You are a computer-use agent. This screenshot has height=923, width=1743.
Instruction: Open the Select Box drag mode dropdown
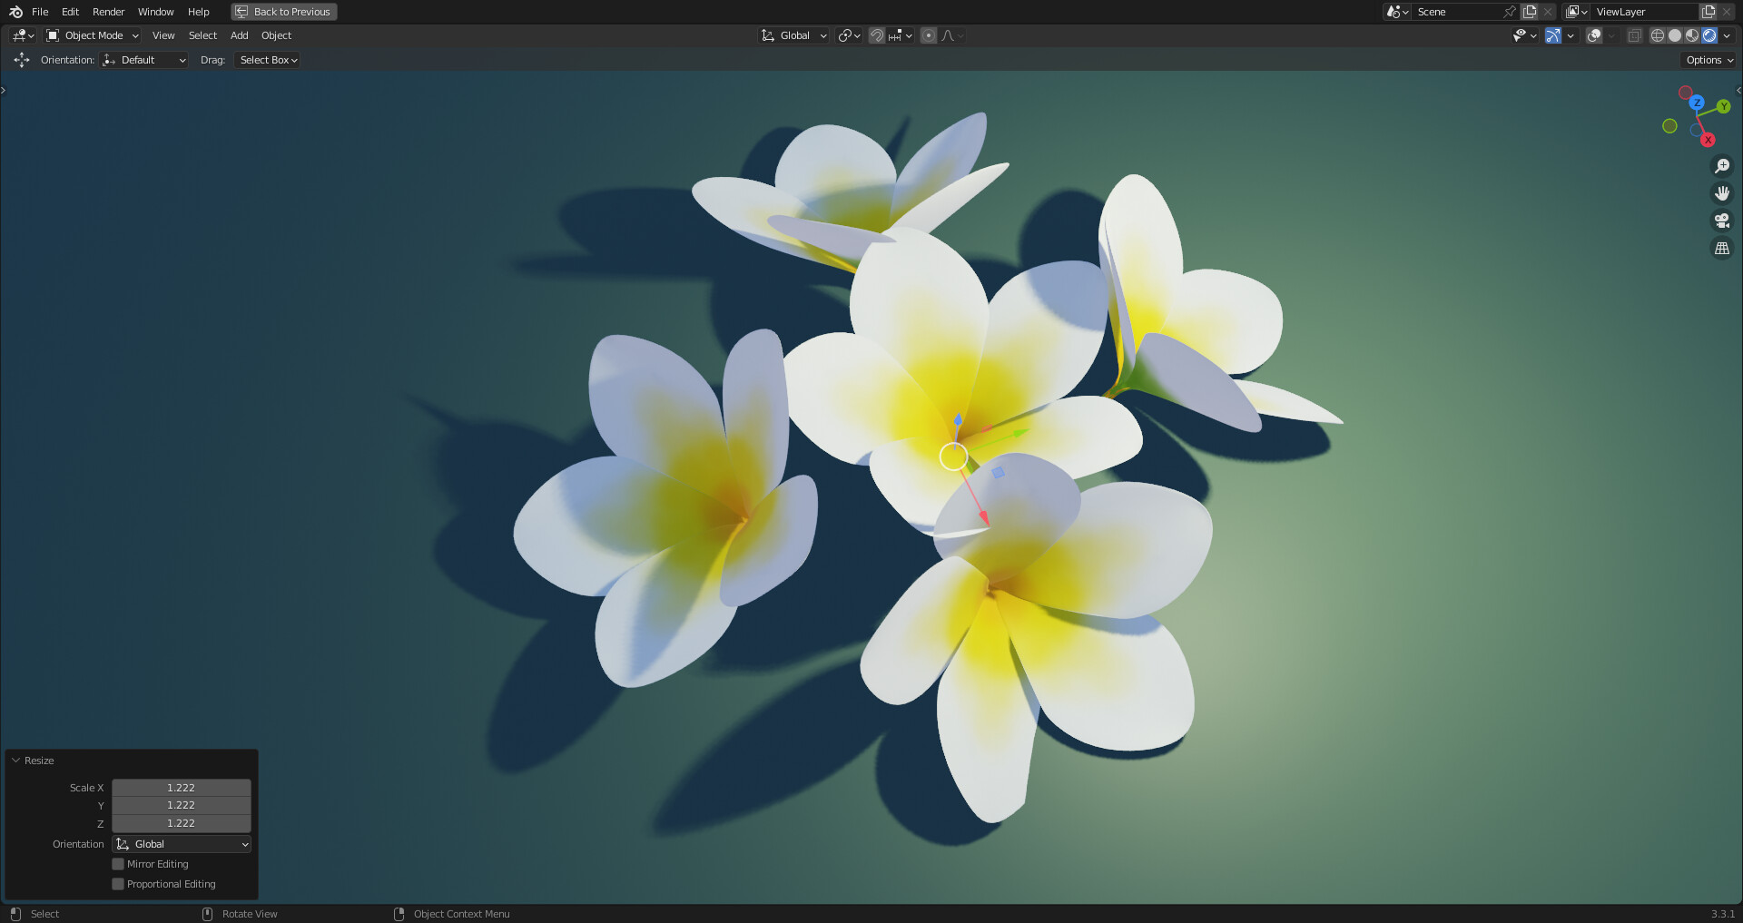pyautogui.click(x=266, y=60)
